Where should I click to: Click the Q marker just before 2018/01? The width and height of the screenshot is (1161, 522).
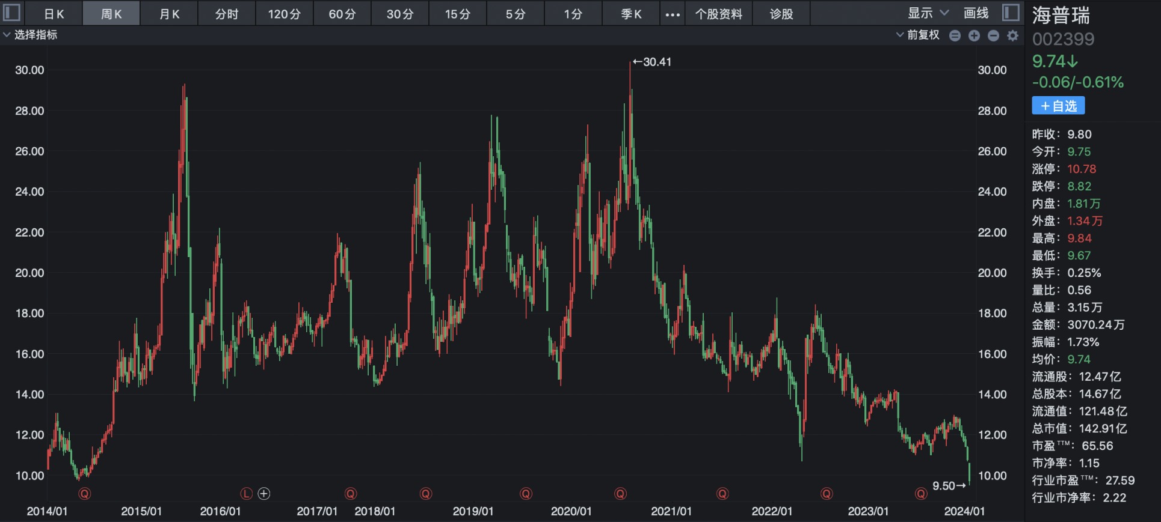coord(351,494)
